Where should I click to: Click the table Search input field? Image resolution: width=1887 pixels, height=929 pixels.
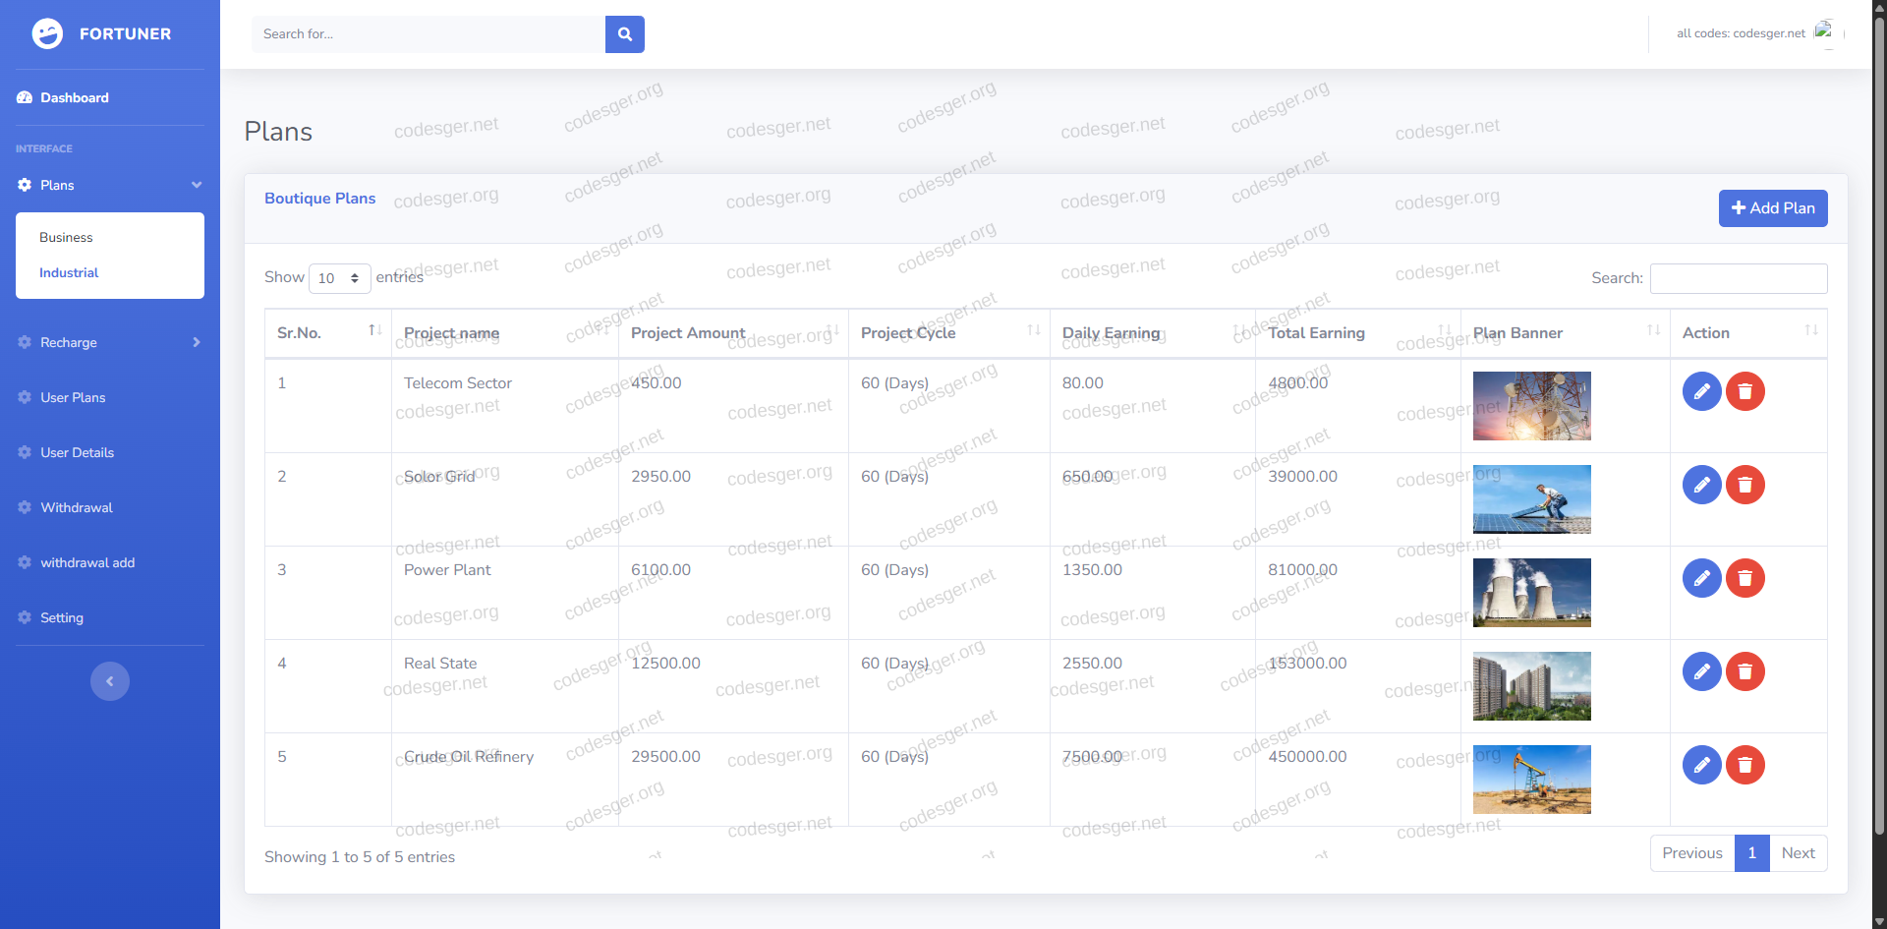click(1738, 278)
